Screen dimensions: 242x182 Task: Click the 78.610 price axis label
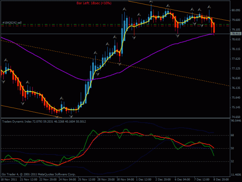(236, 40)
